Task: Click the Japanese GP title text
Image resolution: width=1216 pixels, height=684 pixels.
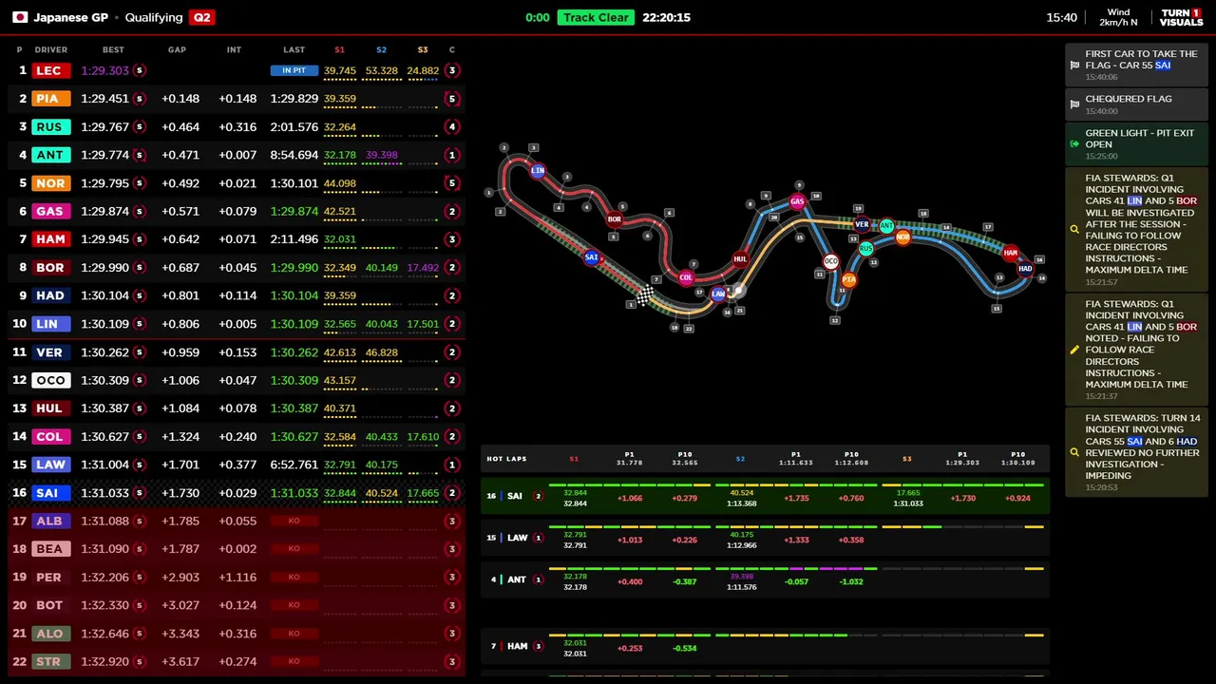Action: pyautogui.click(x=70, y=17)
